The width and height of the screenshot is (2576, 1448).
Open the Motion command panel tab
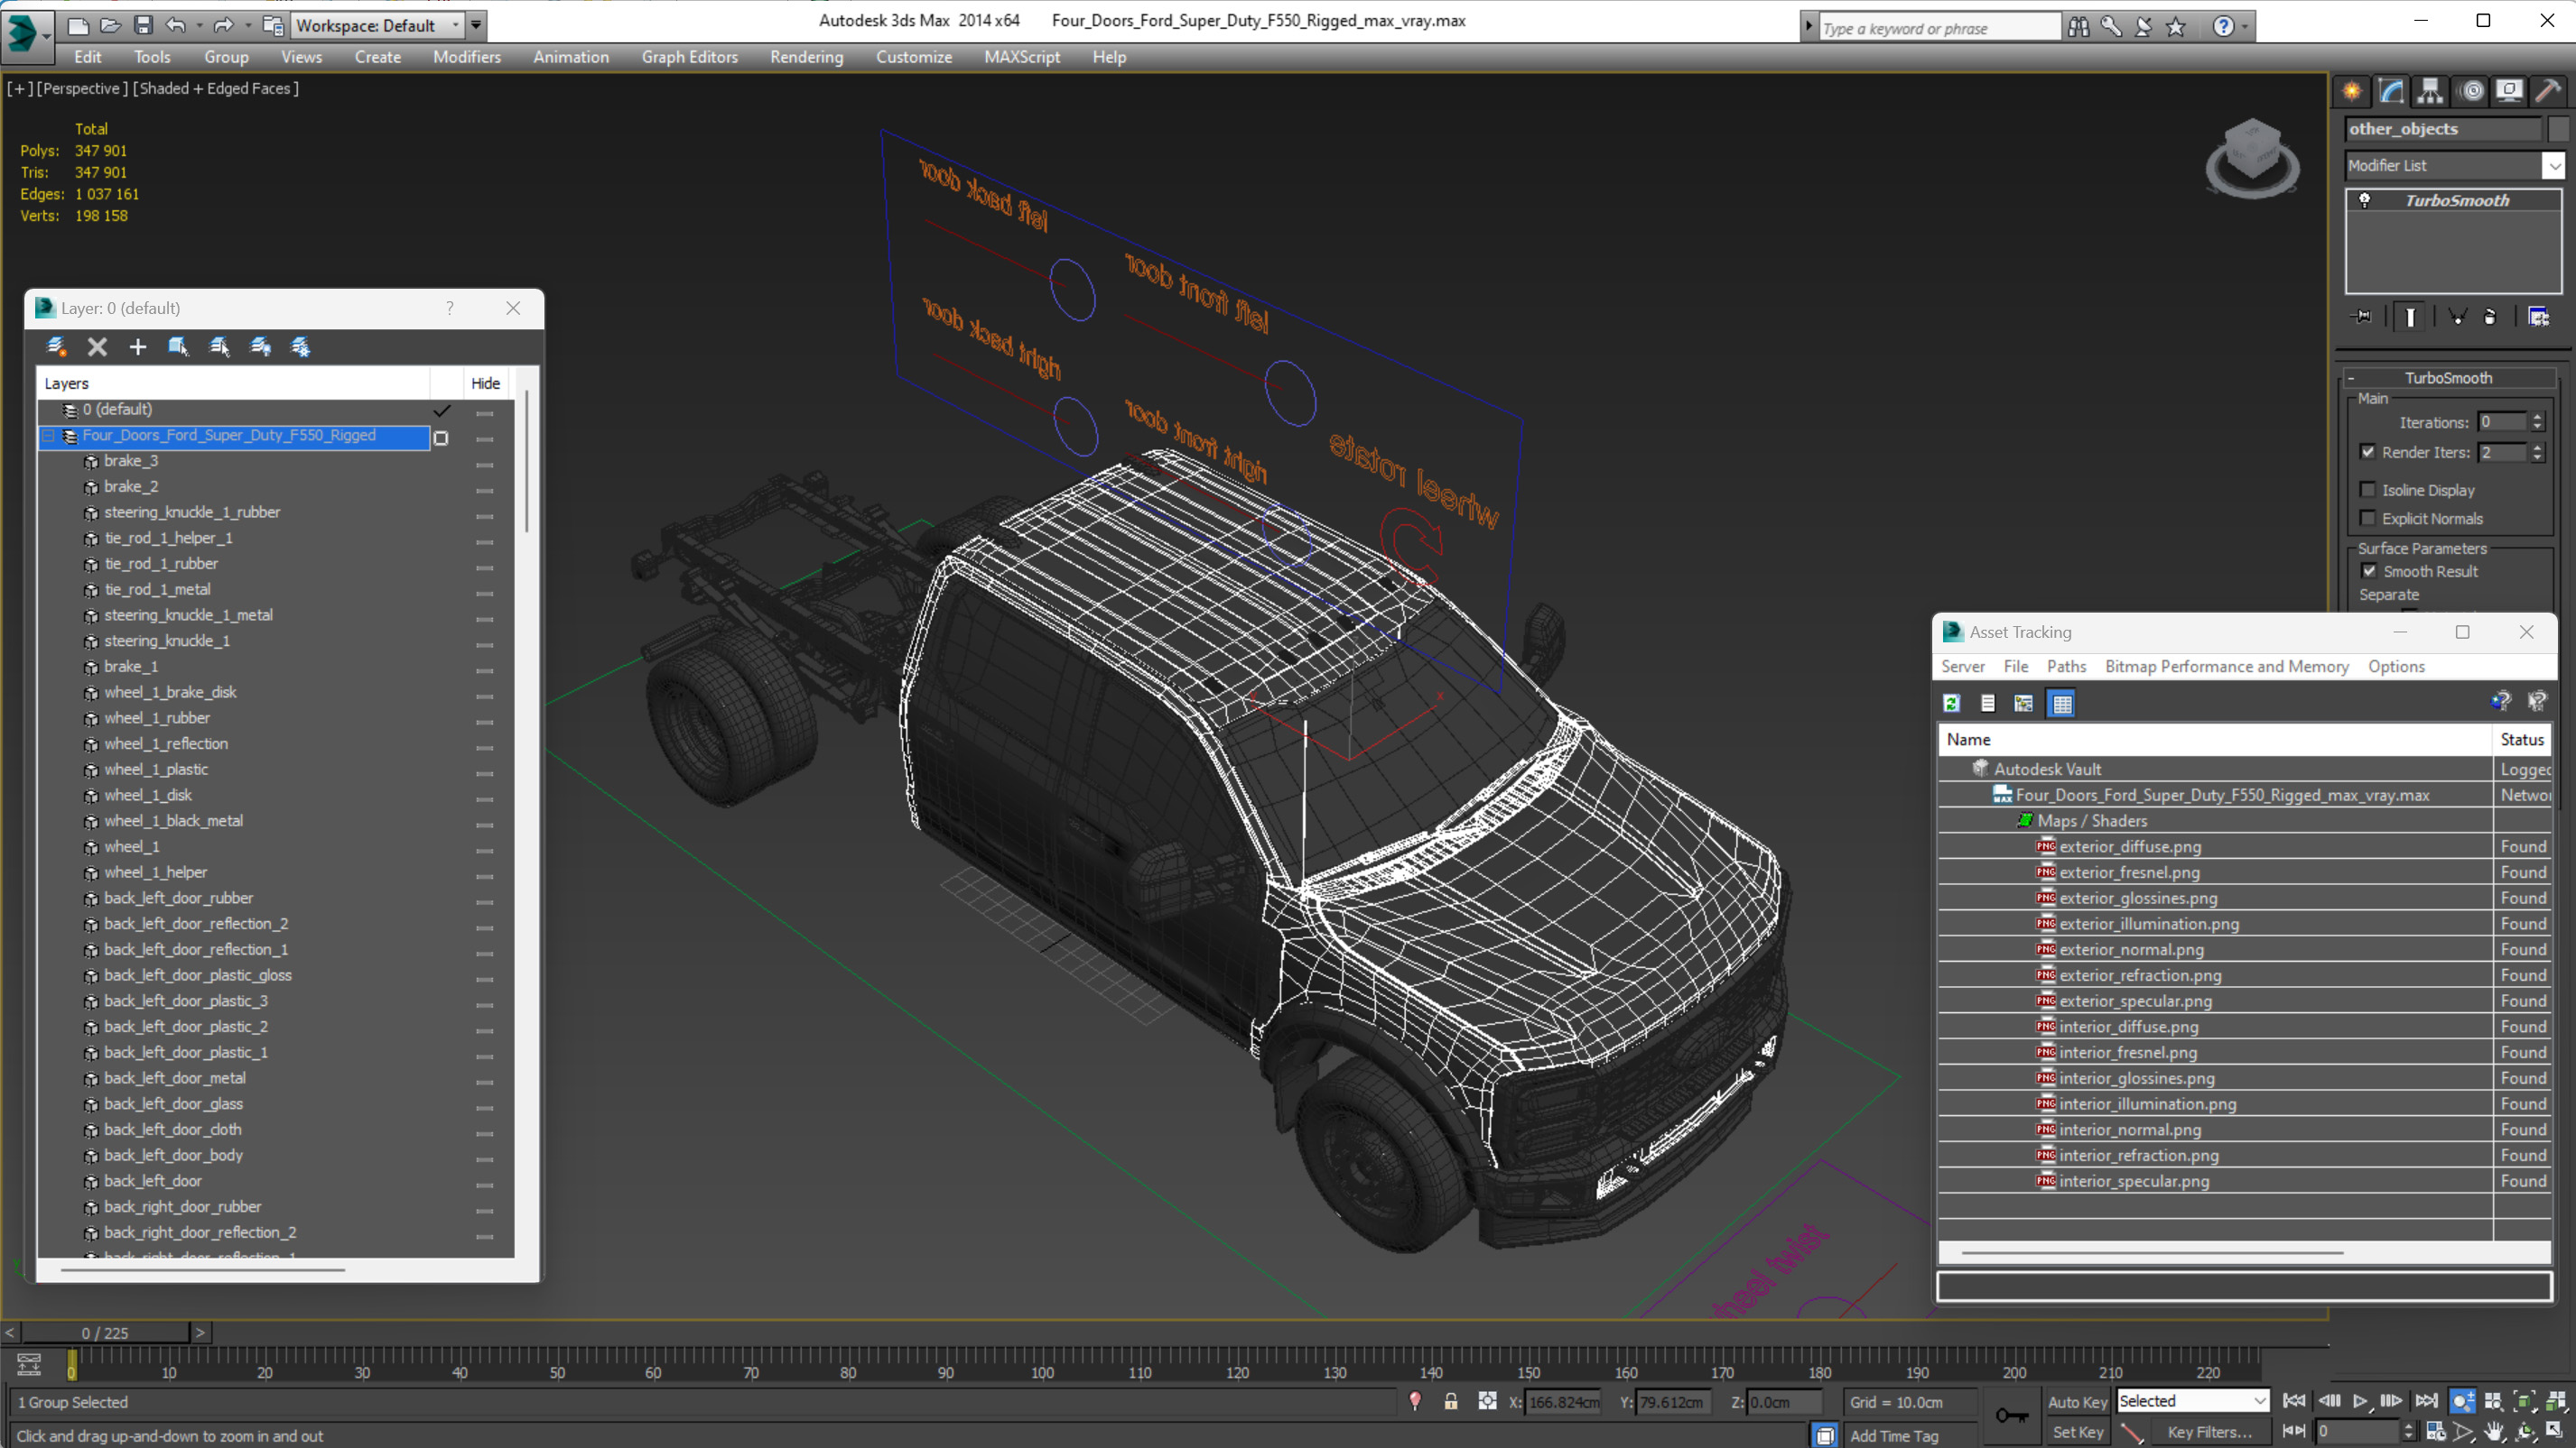tap(2472, 91)
